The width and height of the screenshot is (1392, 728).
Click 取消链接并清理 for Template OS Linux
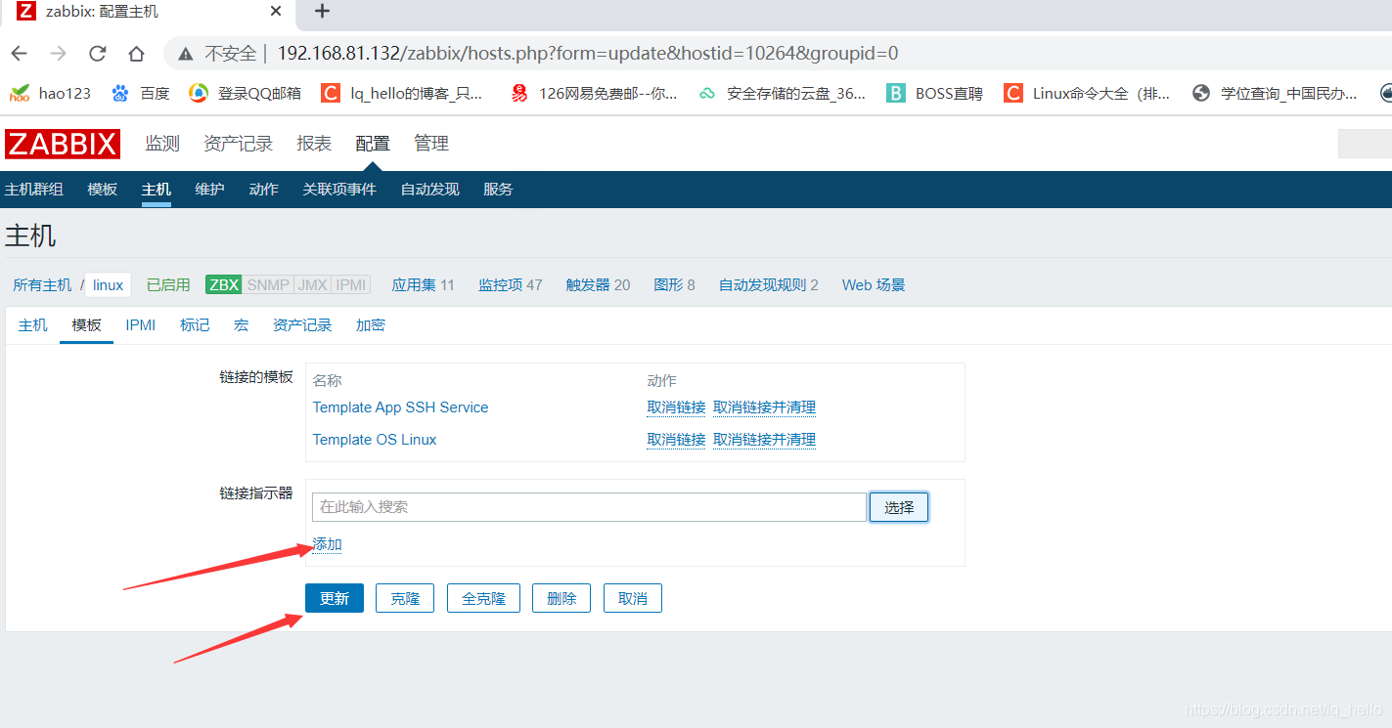click(764, 440)
